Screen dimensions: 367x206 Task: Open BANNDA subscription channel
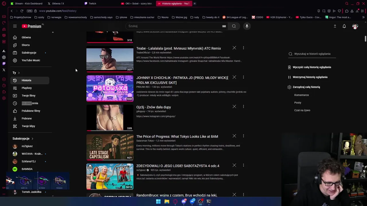pos(30,169)
